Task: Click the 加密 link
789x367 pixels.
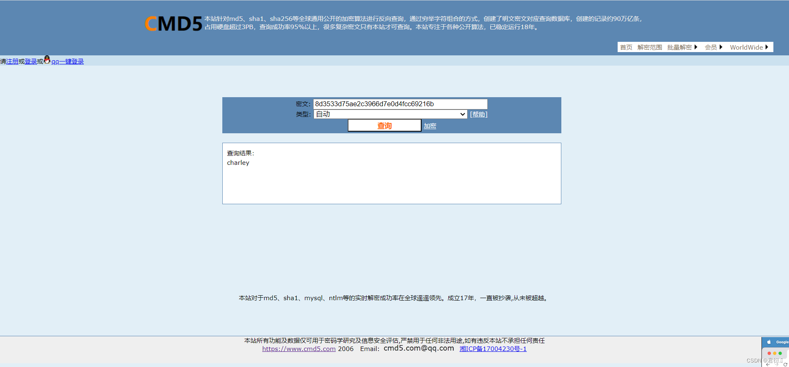Action: click(x=430, y=126)
